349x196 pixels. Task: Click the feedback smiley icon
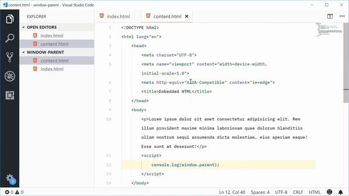[x=329, y=192]
